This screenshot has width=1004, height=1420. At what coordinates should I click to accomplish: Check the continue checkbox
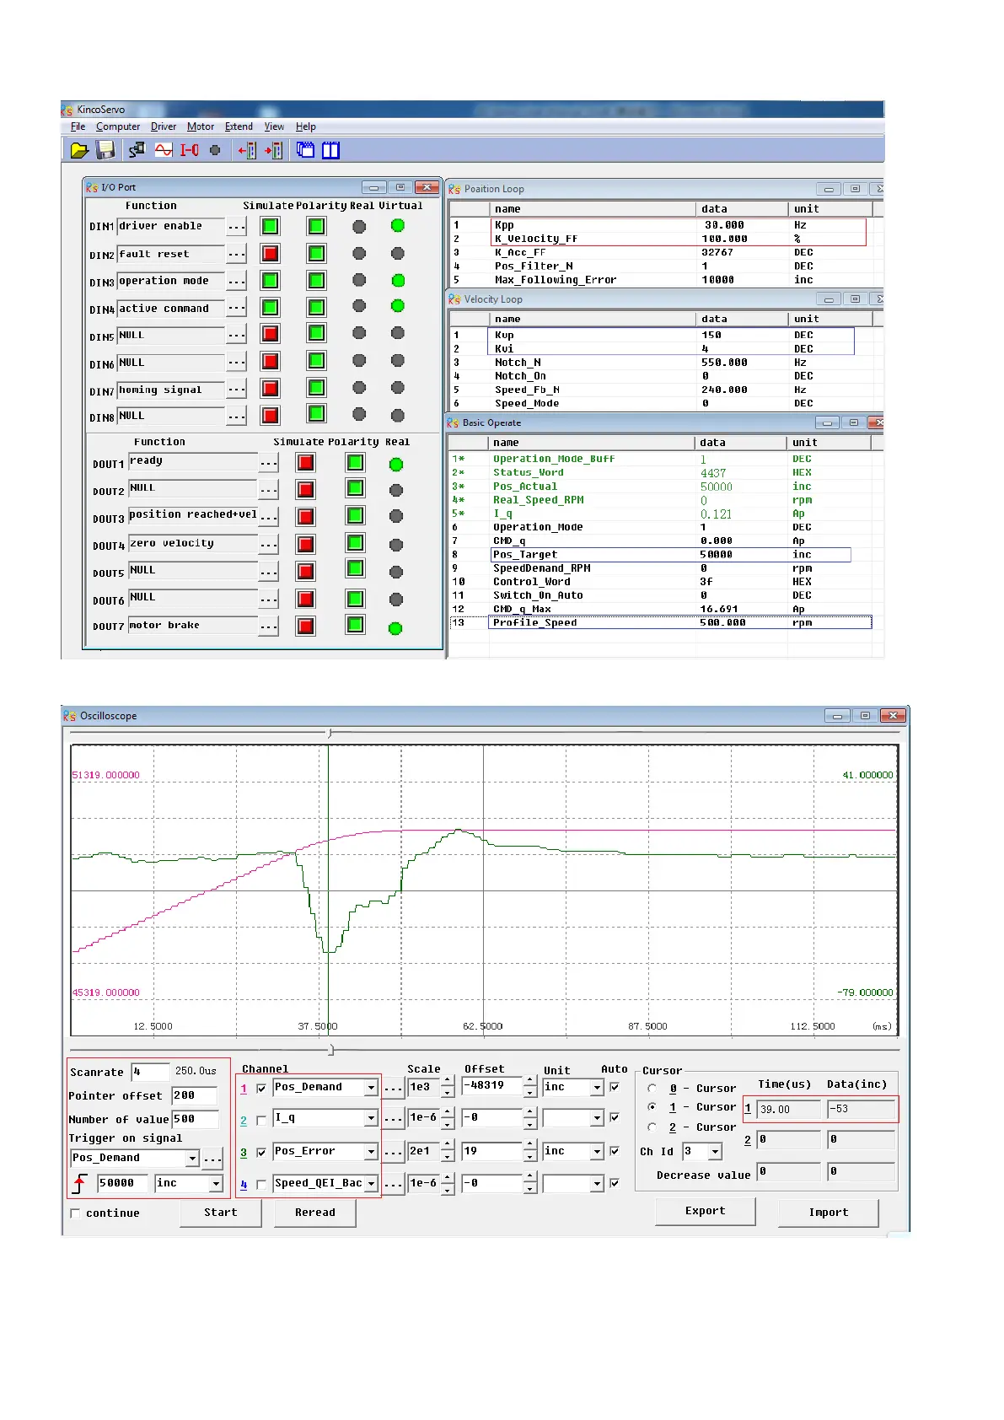76,1213
